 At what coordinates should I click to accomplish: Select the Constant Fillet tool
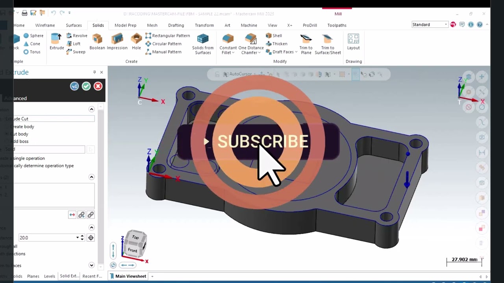click(228, 44)
